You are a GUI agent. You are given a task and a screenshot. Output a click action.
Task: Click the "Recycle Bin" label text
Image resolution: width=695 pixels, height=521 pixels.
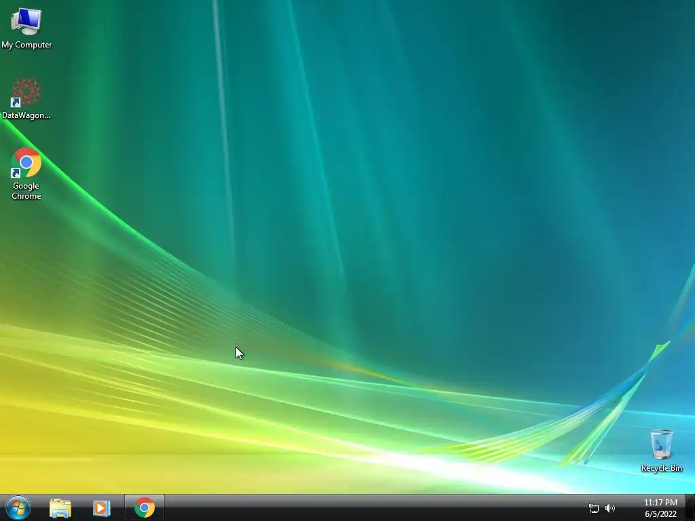pos(662,468)
